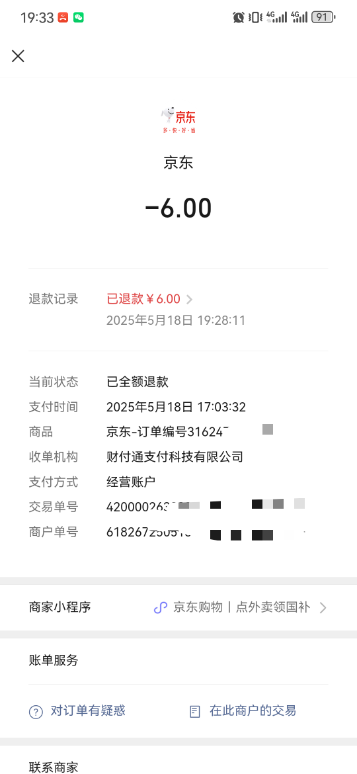Open 对订单有疑惑 help link
This screenshot has height=774, width=357.
pyautogui.click(x=88, y=710)
